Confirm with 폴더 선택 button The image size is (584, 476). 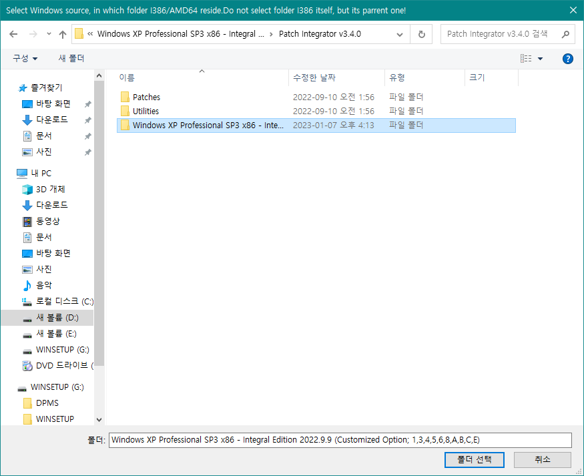pos(474,460)
